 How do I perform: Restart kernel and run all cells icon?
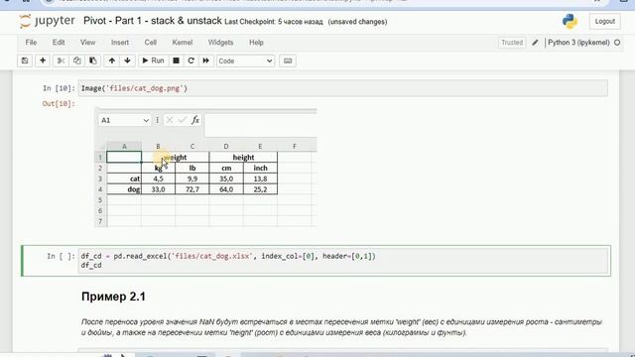(205, 60)
